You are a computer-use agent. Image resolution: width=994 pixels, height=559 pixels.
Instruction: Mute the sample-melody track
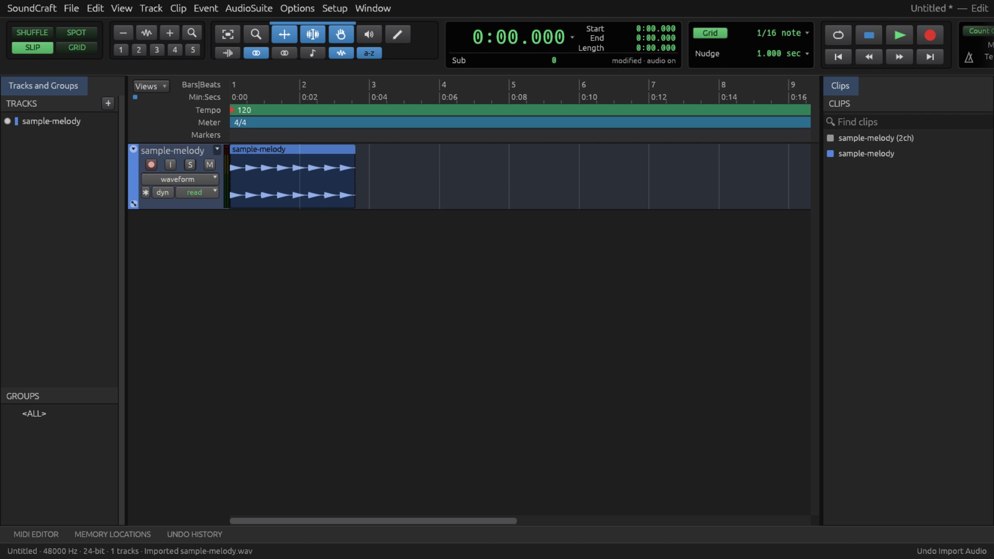point(210,165)
